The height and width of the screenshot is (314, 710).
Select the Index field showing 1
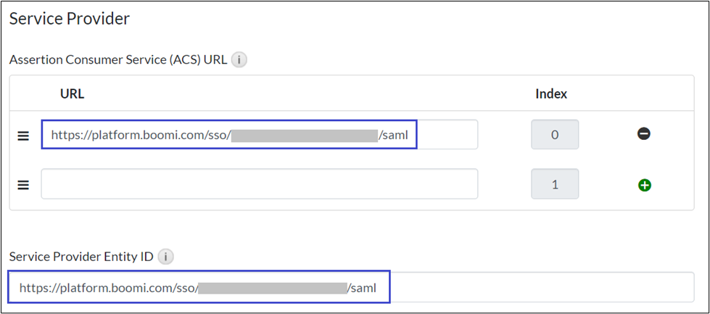click(x=555, y=184)
